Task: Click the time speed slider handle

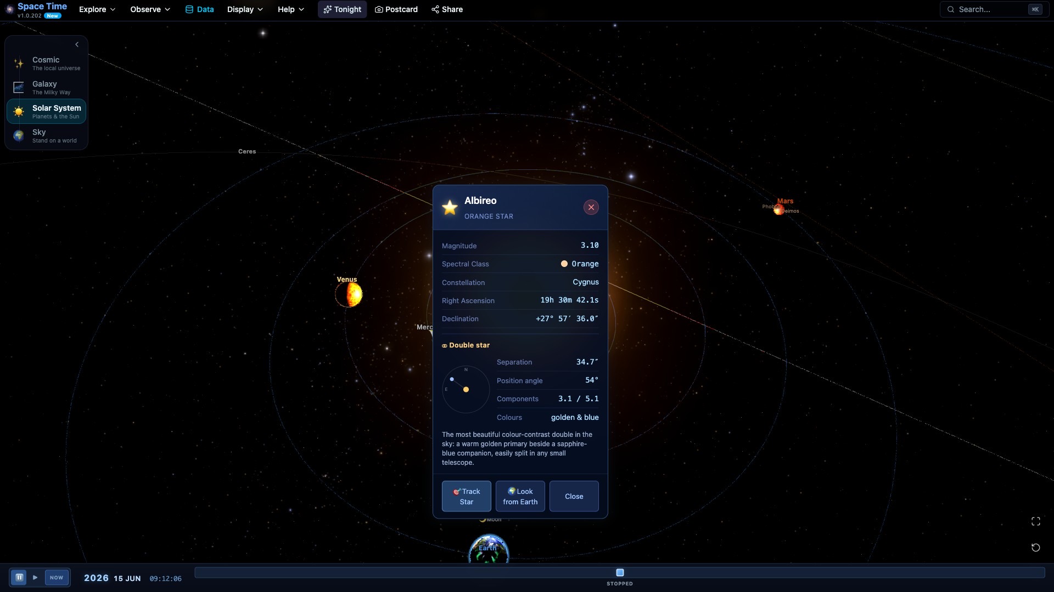Action: pyautogui.click(x=620, y=572)
